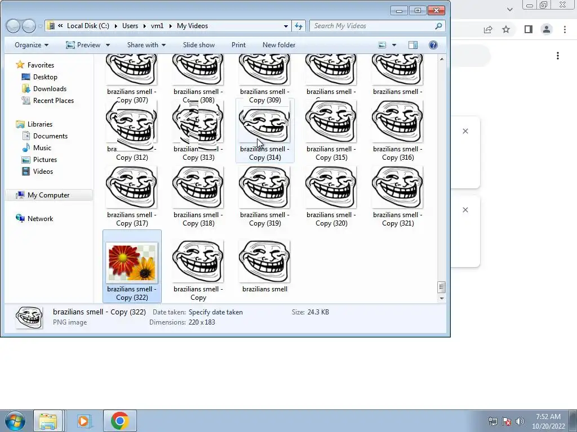Click the Users breadcrumb segment
Screen dimensions: 577x432
[130, 26]
